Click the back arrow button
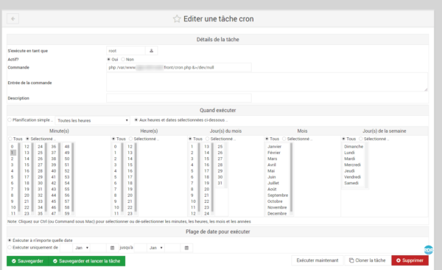Image resolution: width=442 pixels, height=270 pixels. coord(13,18)
